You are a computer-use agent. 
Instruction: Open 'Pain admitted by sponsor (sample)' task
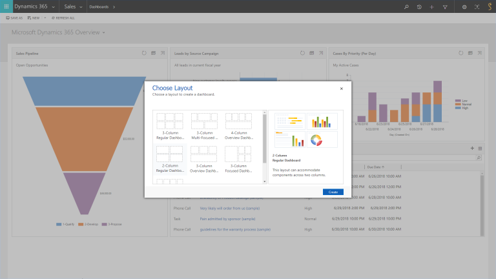[227, 219]
